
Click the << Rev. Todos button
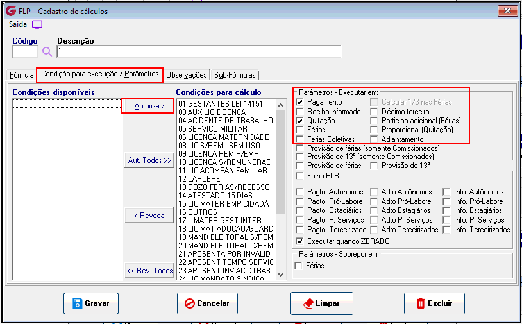(x=149, y=271)
